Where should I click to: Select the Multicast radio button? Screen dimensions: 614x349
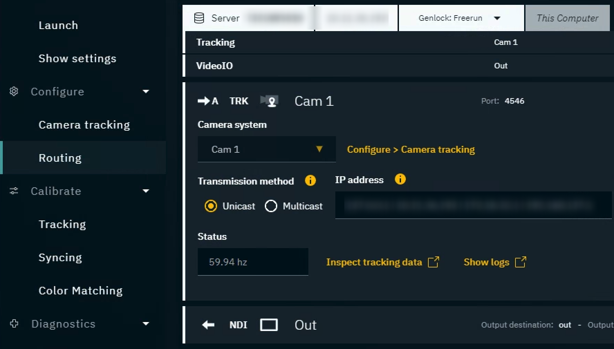(271, 206)
